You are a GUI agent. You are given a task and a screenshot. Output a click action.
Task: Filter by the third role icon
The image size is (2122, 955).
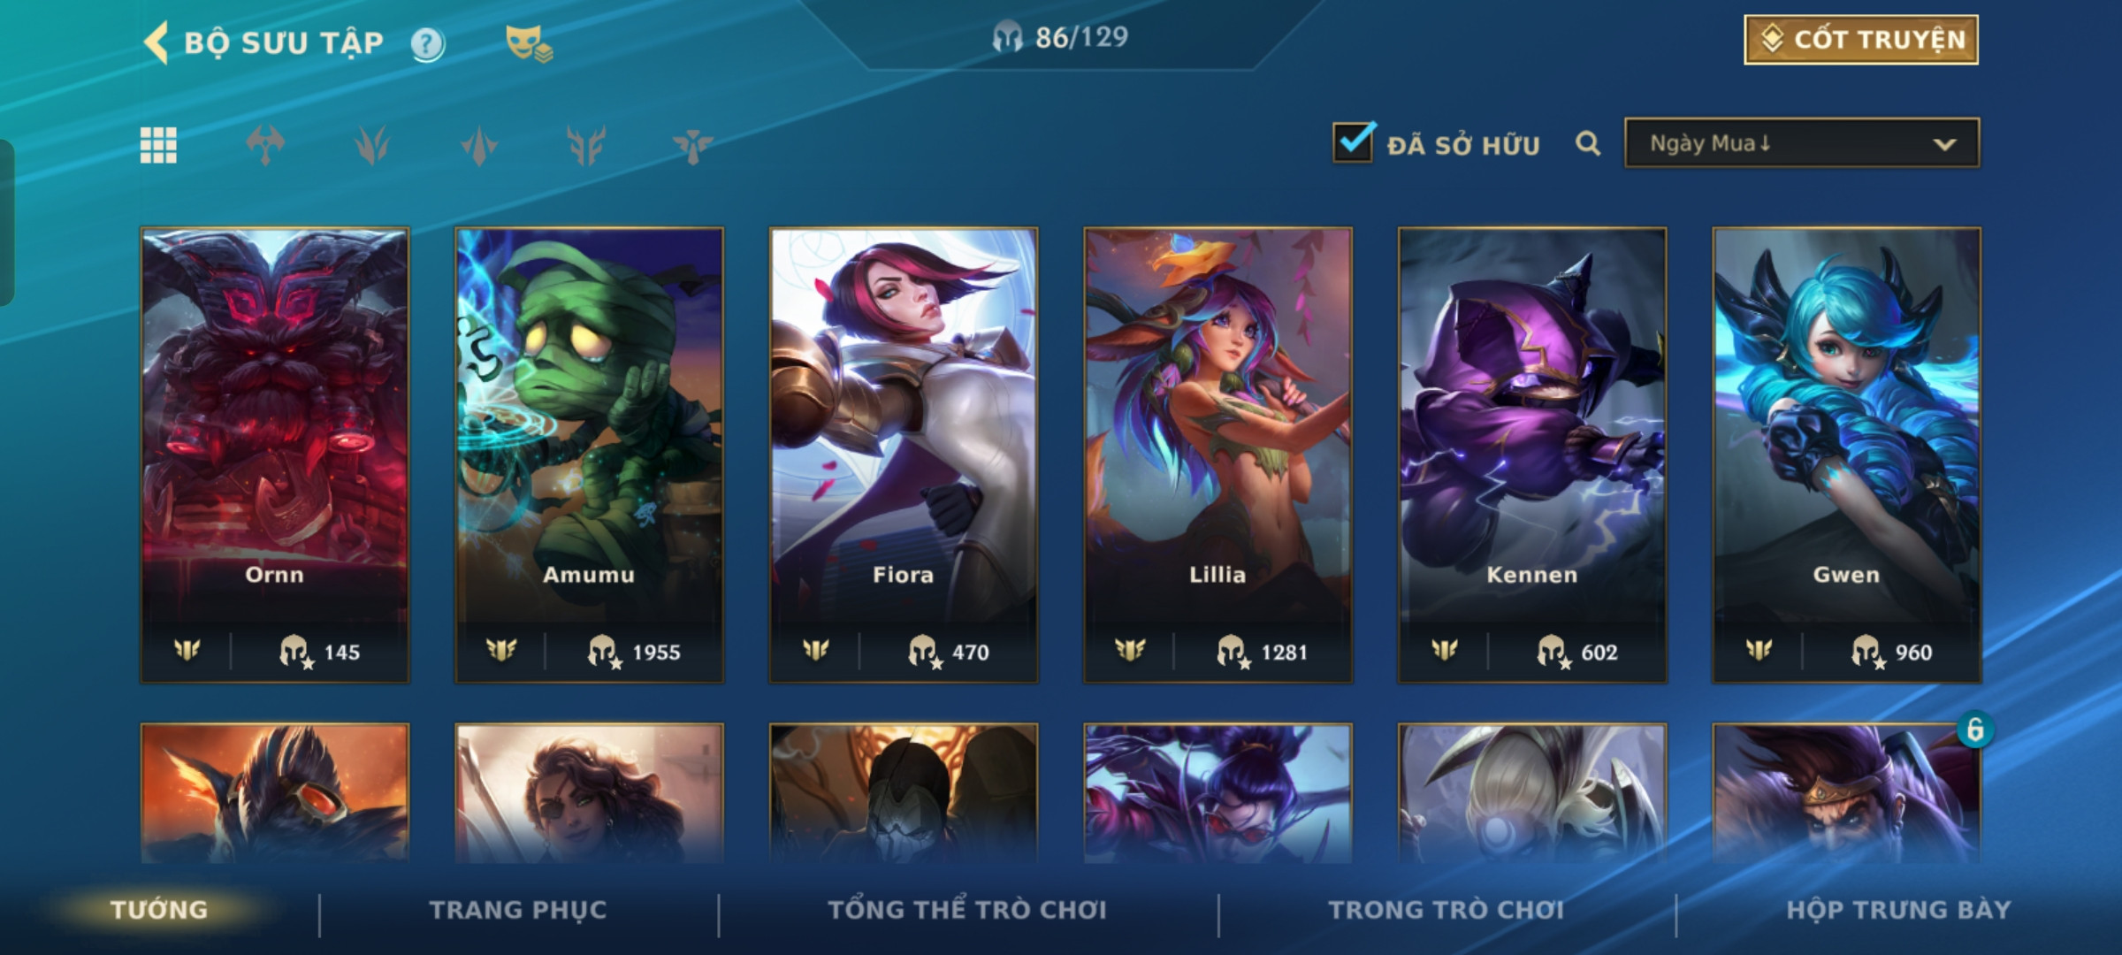coord(479,145)
